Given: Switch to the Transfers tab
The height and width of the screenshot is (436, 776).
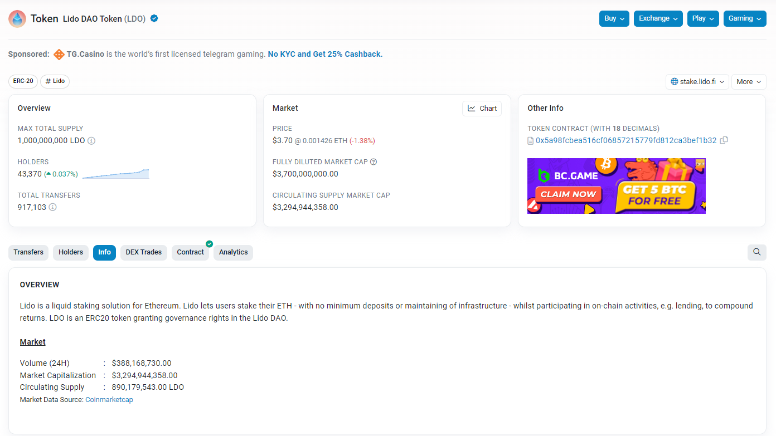Looking at the screenshot, I should 28,252.
